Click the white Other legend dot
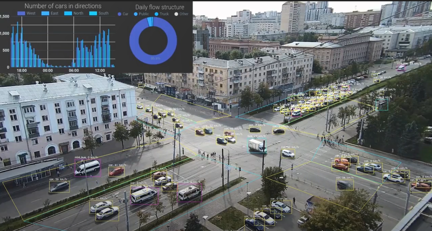Viewport: 432px width, 231px height. point(177,14)
